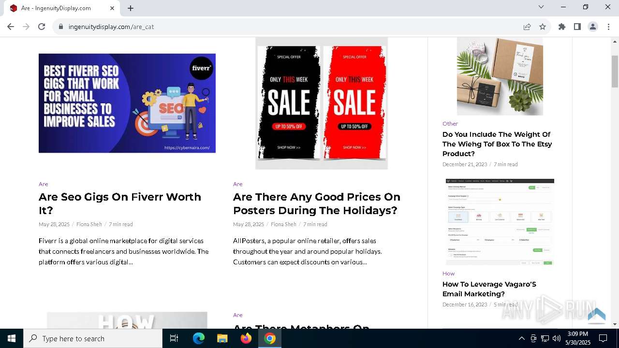Click author Fiona Sheh under the Fiverr article

tap(89, 224)
